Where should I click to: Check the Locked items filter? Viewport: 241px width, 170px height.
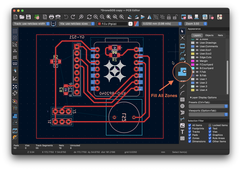point(210,125)
